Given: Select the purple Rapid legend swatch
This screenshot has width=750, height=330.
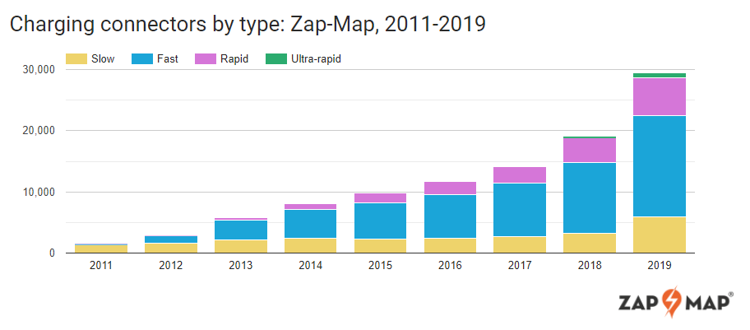Looking at the screenshot, I should 206,59.
